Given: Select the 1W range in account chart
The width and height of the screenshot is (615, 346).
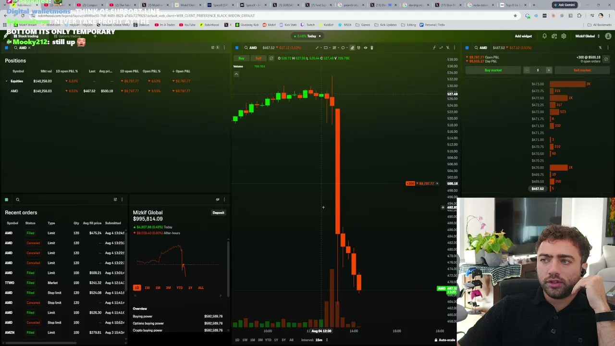Looking at the screenshot, I should click(147, 288).
